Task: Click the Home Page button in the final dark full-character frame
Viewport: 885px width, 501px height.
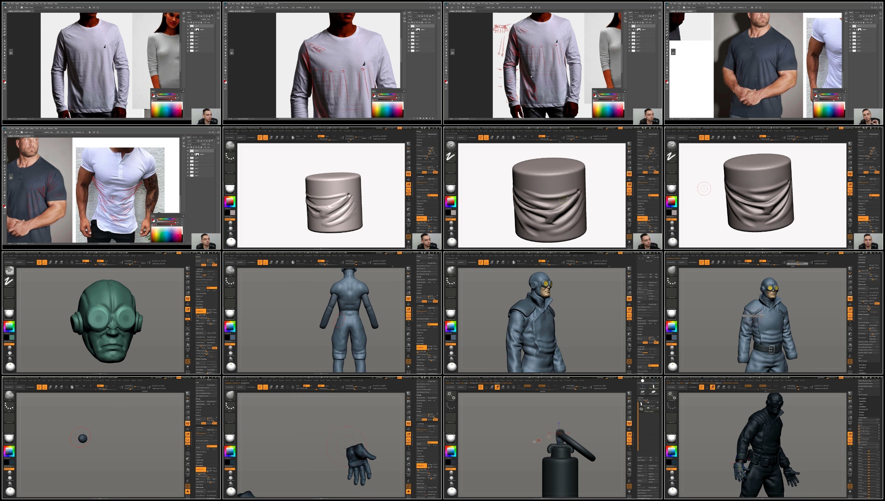Action: point(671,387)
